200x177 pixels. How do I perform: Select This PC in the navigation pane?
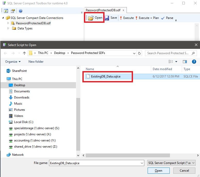tap(14, 79)
